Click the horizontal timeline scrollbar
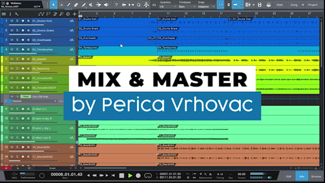The height and width of the screenshot is (183, 325). (x=105, y=168)
